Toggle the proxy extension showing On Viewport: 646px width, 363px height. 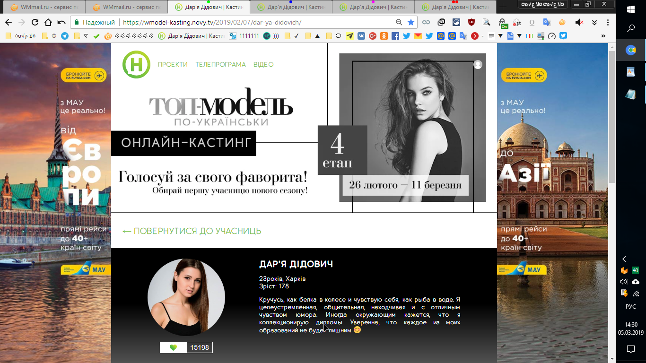coord(503,23)
